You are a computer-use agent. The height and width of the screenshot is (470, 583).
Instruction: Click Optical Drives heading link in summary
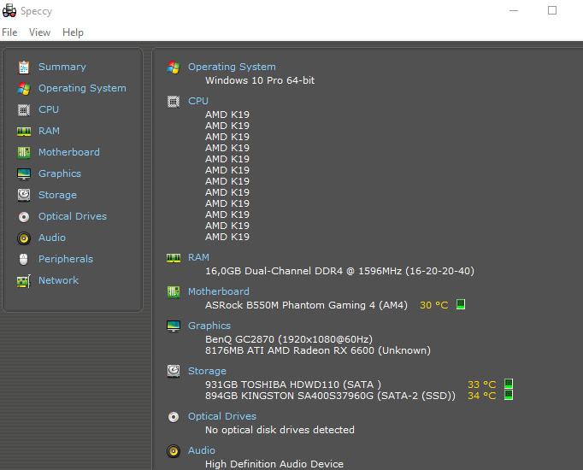222,416
